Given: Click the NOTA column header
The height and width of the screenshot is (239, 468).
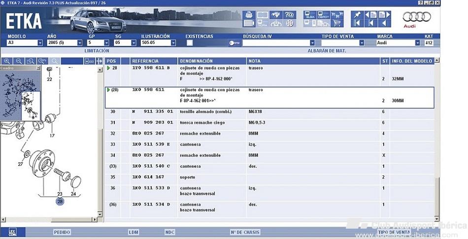Looking at the screenshot, I should pyautogui.click(x=313, y=61).
